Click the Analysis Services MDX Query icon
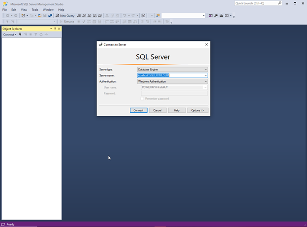The width and height of the screenshot is (307, 227). click(x=84, y=16)
